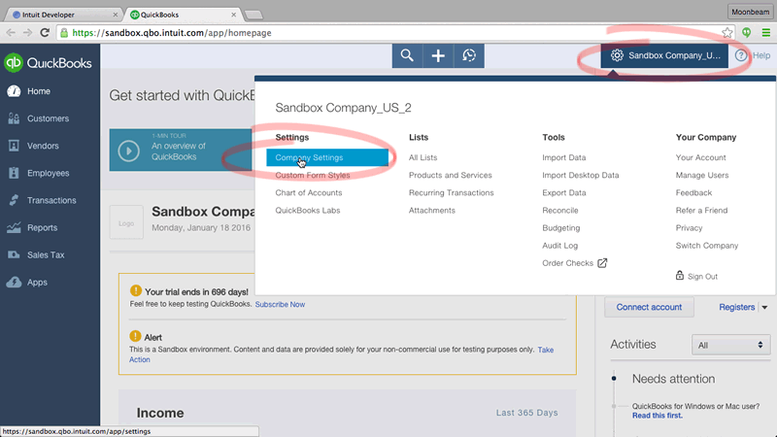Click the browser reload icon
Screen dimensions: 777x437
45,33
